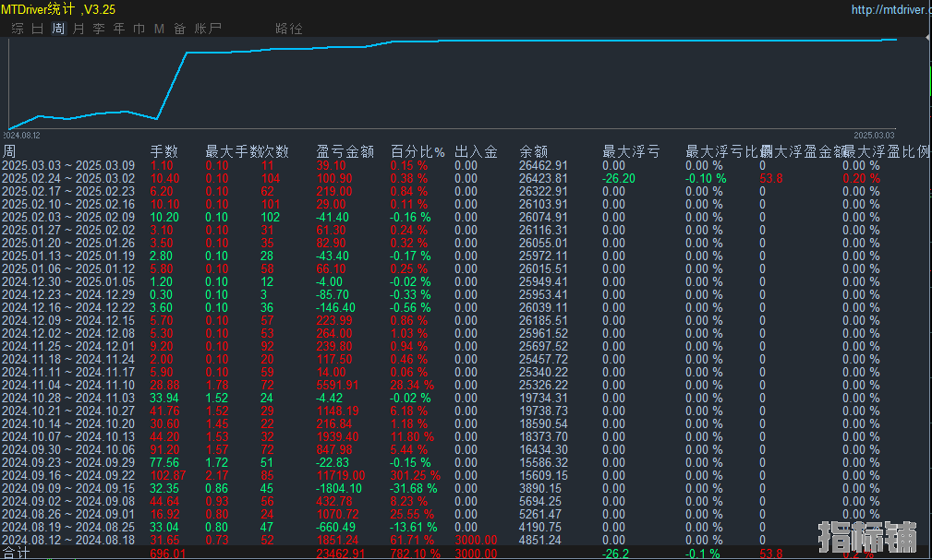Click the chart end date 2025.03.03

click(874, 136)
